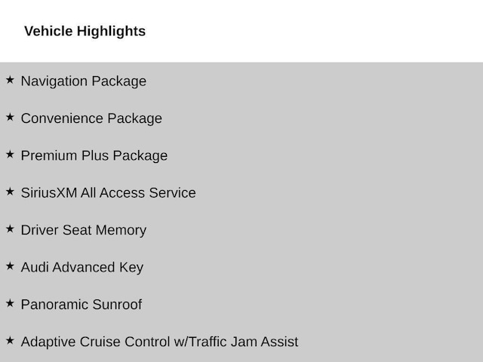Image resolution: width=483 pixels, height=362 pixels.
Task: Click Adaptive Cruise Control w/Traffic Jam Assist
Action: [159, 342]
